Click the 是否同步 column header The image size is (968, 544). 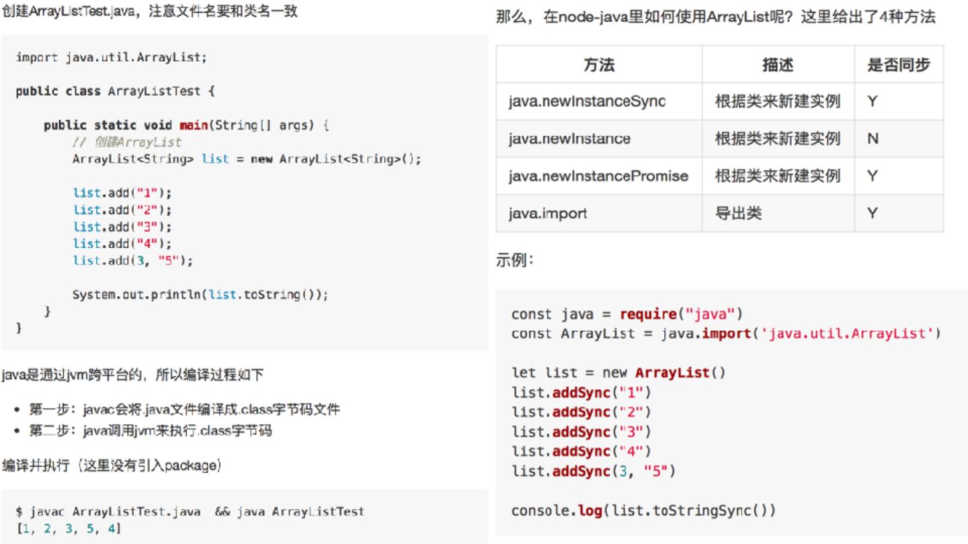899,64
